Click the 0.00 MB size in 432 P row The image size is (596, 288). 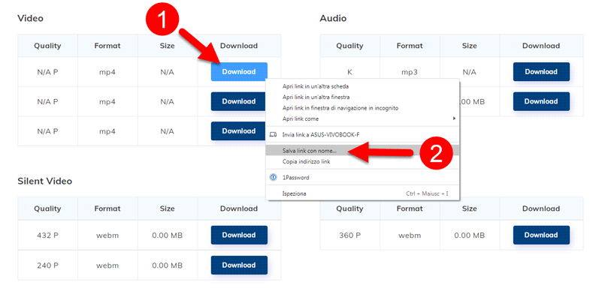[x=168, y=235]
